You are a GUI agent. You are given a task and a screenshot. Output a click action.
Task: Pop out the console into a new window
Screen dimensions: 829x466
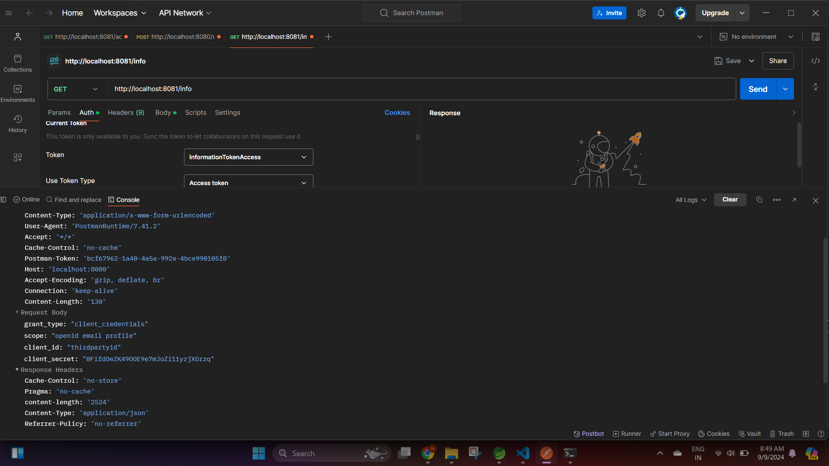click(794, 200)
